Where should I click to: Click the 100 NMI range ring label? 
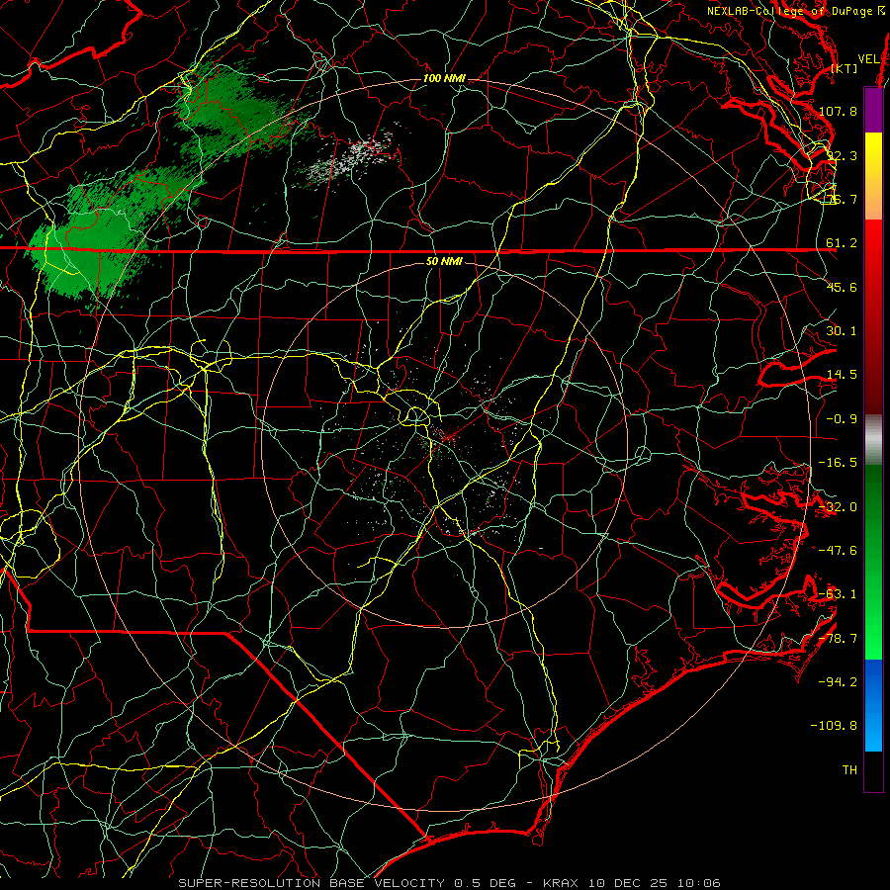pyautogui.click(x=444, y=78)
